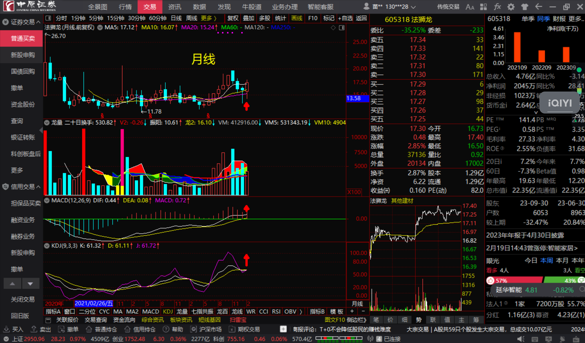Toggle 多股 multi-stock view
This screenshot has height=343, width=585.
265,18
